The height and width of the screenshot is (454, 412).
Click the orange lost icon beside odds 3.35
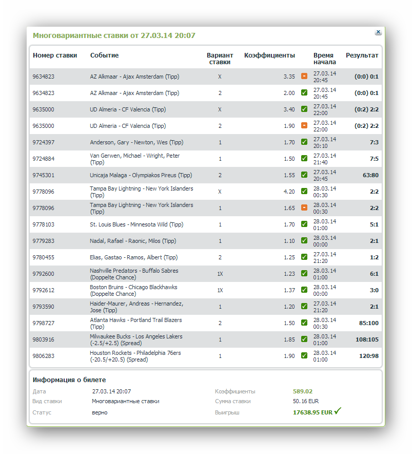pos(304,76)
